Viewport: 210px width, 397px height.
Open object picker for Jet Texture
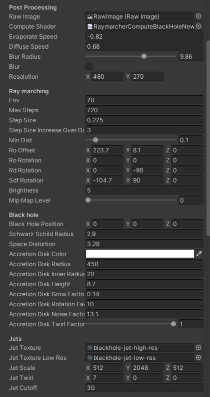click(x=198, y=347)
